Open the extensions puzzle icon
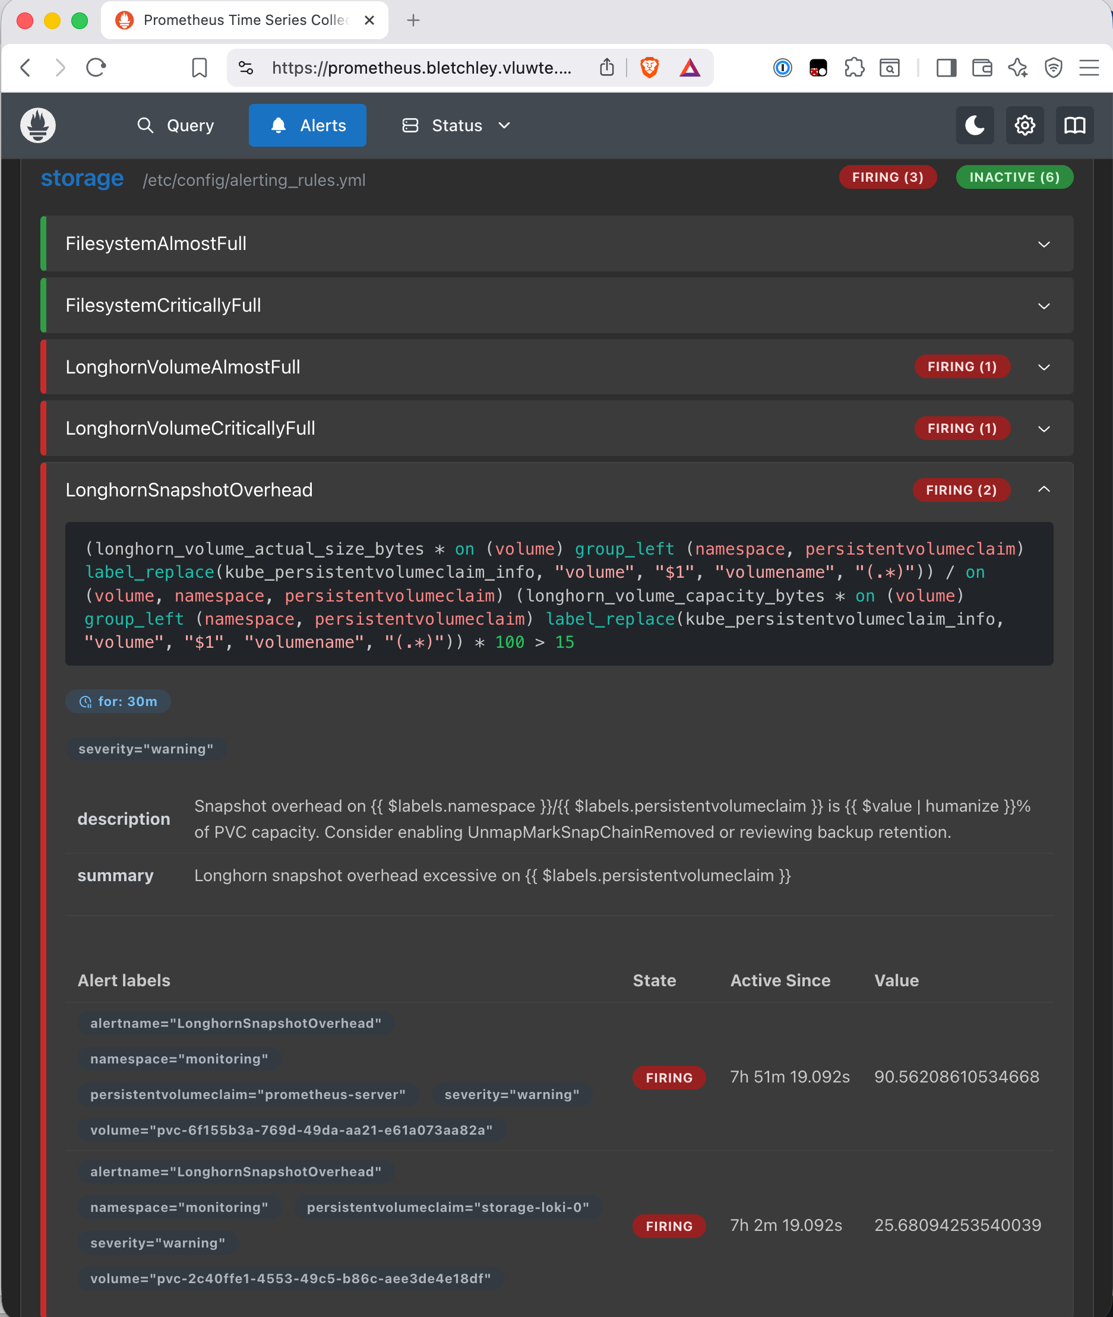Screen dimensions: 1113x1317 coord(854,68)
